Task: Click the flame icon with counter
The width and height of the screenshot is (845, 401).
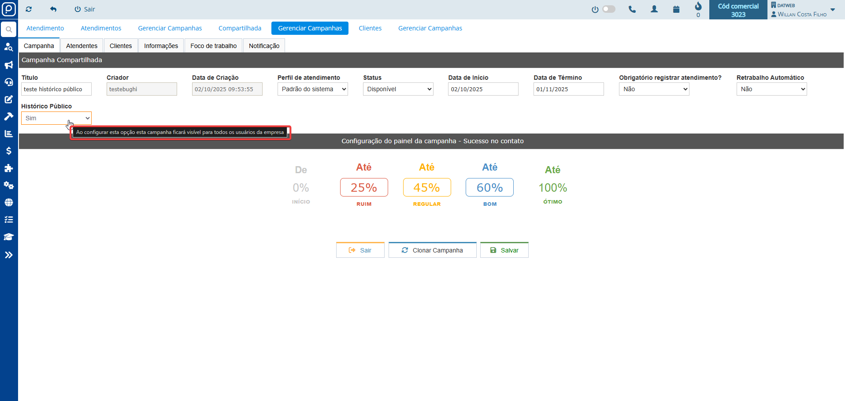Action: click(x=698, y=7)
